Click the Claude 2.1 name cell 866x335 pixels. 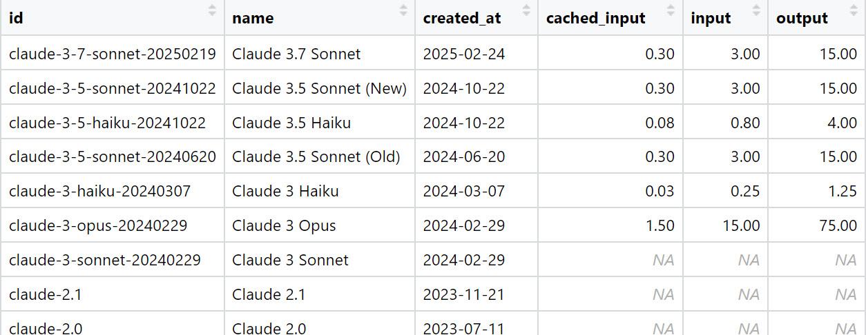point(320,294)
